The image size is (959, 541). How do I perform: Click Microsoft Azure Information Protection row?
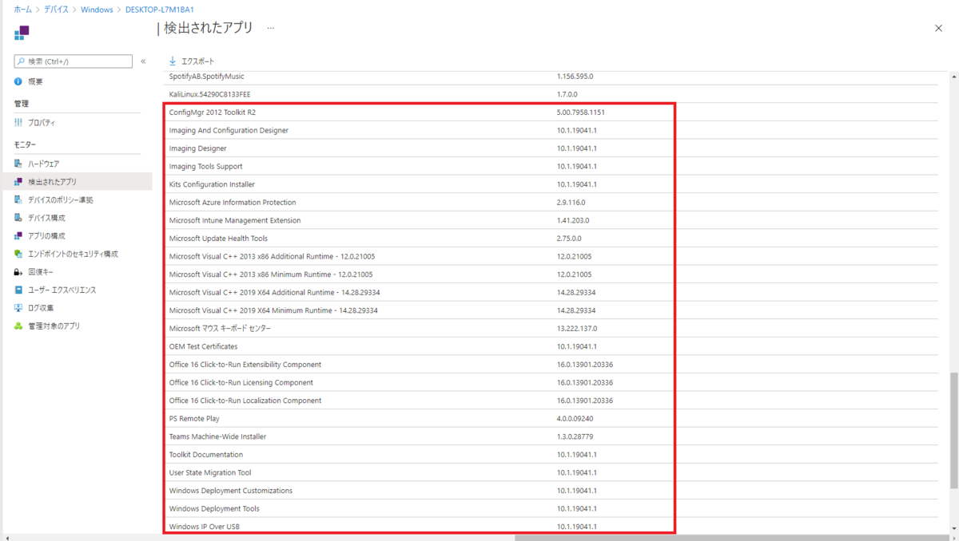click(553, 203)
